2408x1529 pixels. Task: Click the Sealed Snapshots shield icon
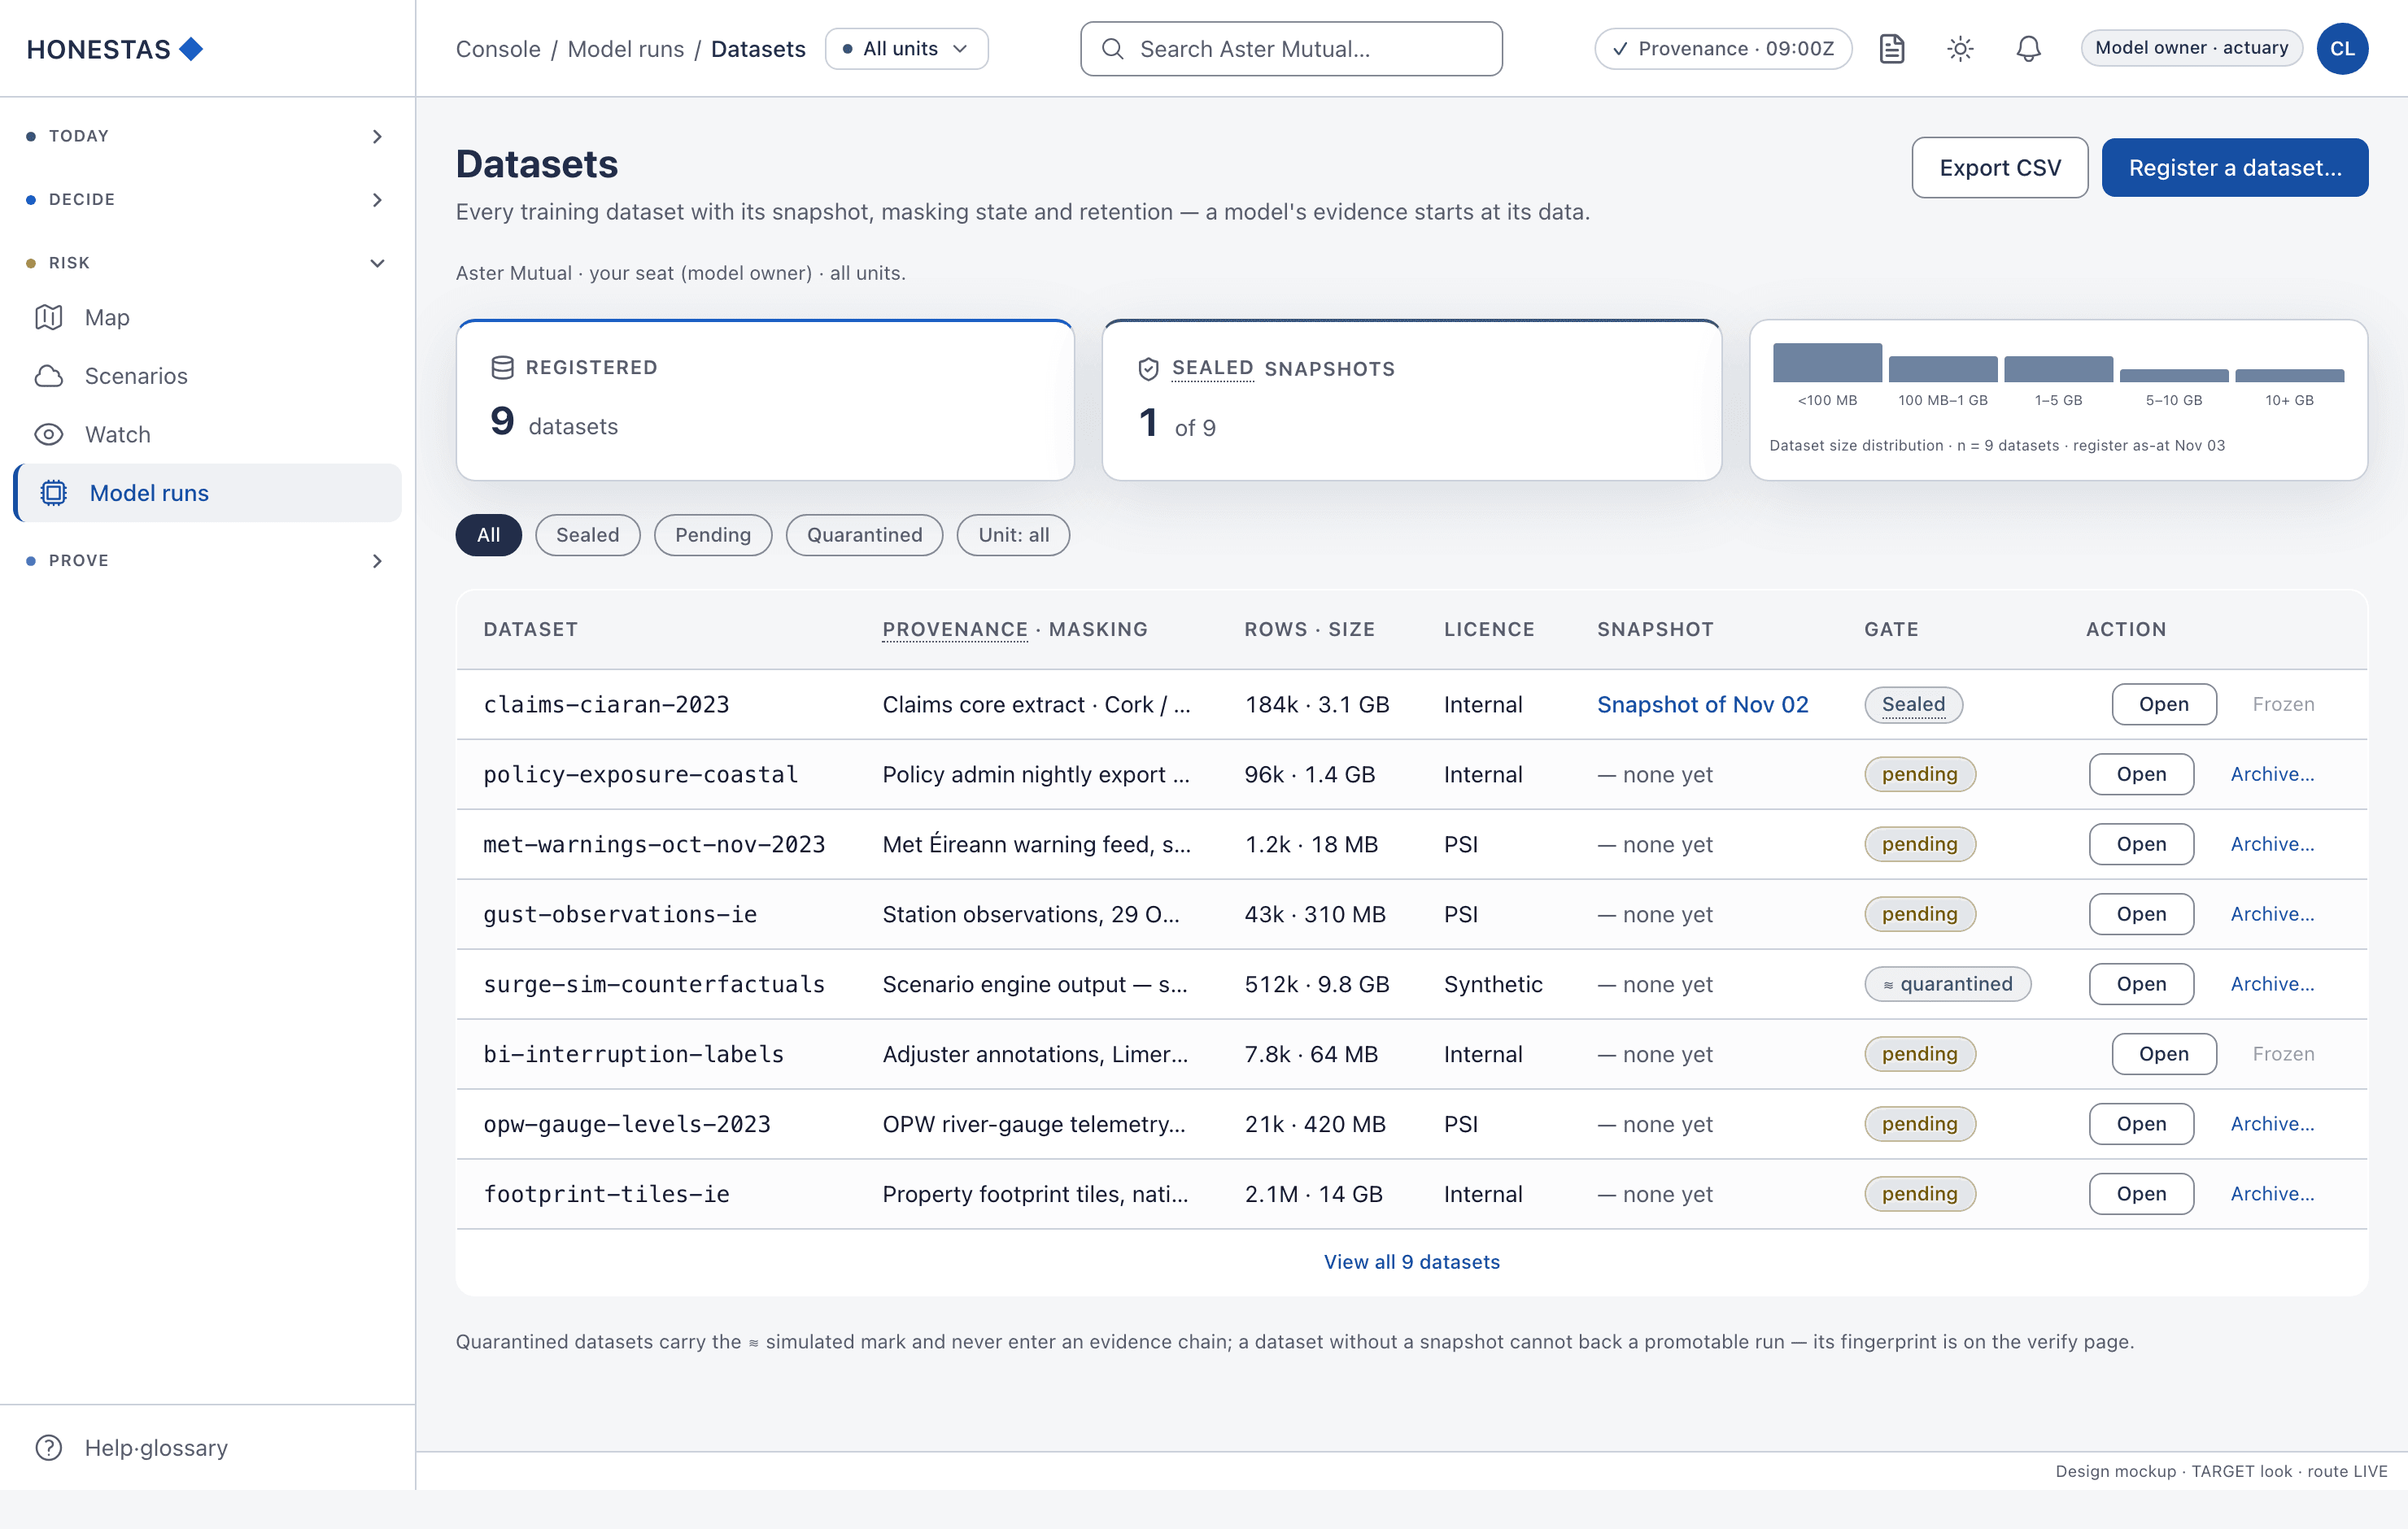[x=1148, y=369]
